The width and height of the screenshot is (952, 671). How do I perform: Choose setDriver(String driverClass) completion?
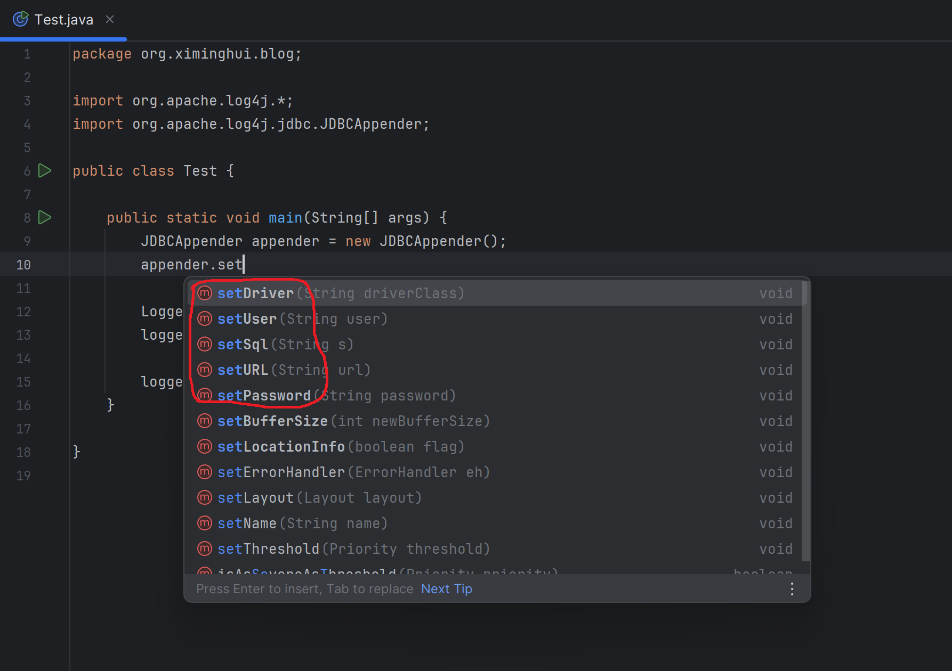click(x=497, y=293)
